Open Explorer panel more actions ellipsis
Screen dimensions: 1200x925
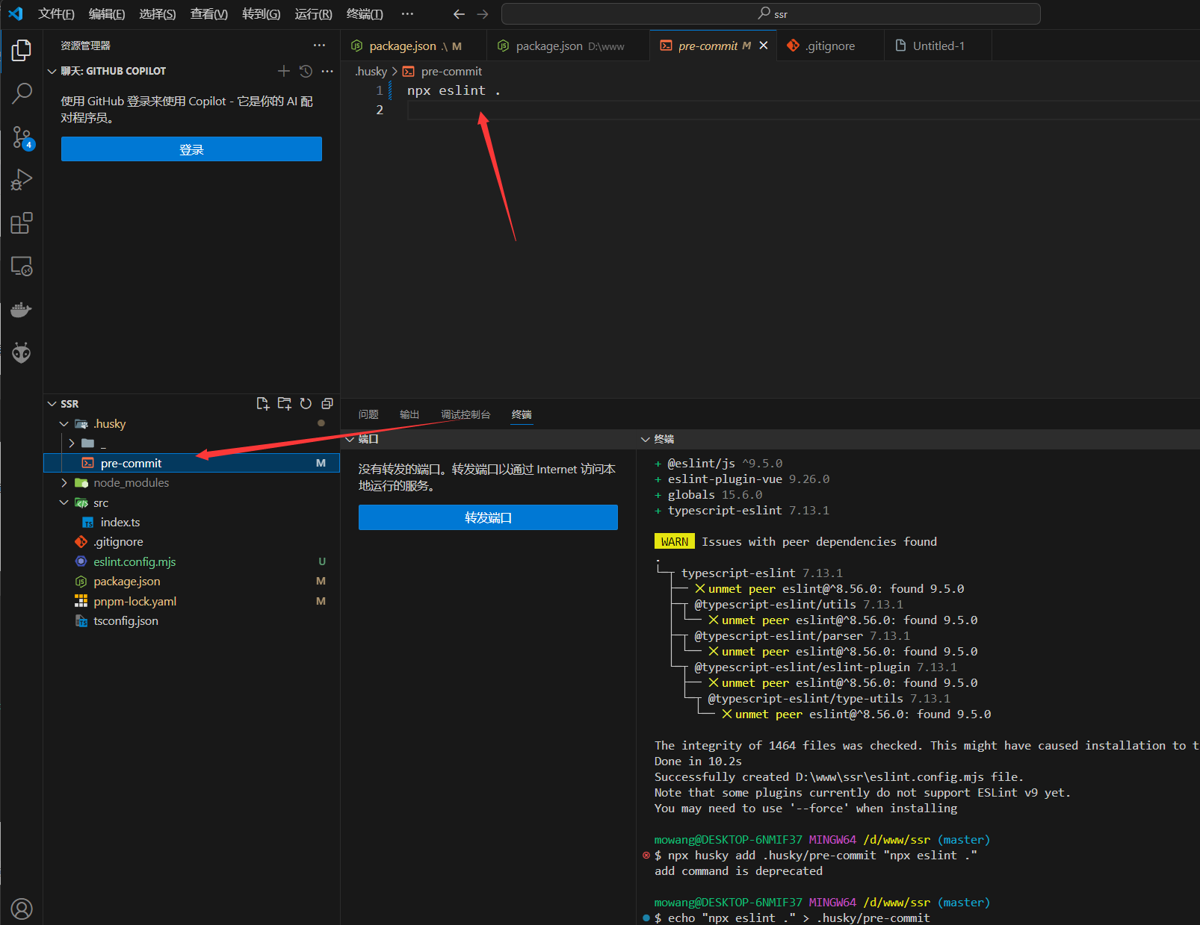(319, 46)
